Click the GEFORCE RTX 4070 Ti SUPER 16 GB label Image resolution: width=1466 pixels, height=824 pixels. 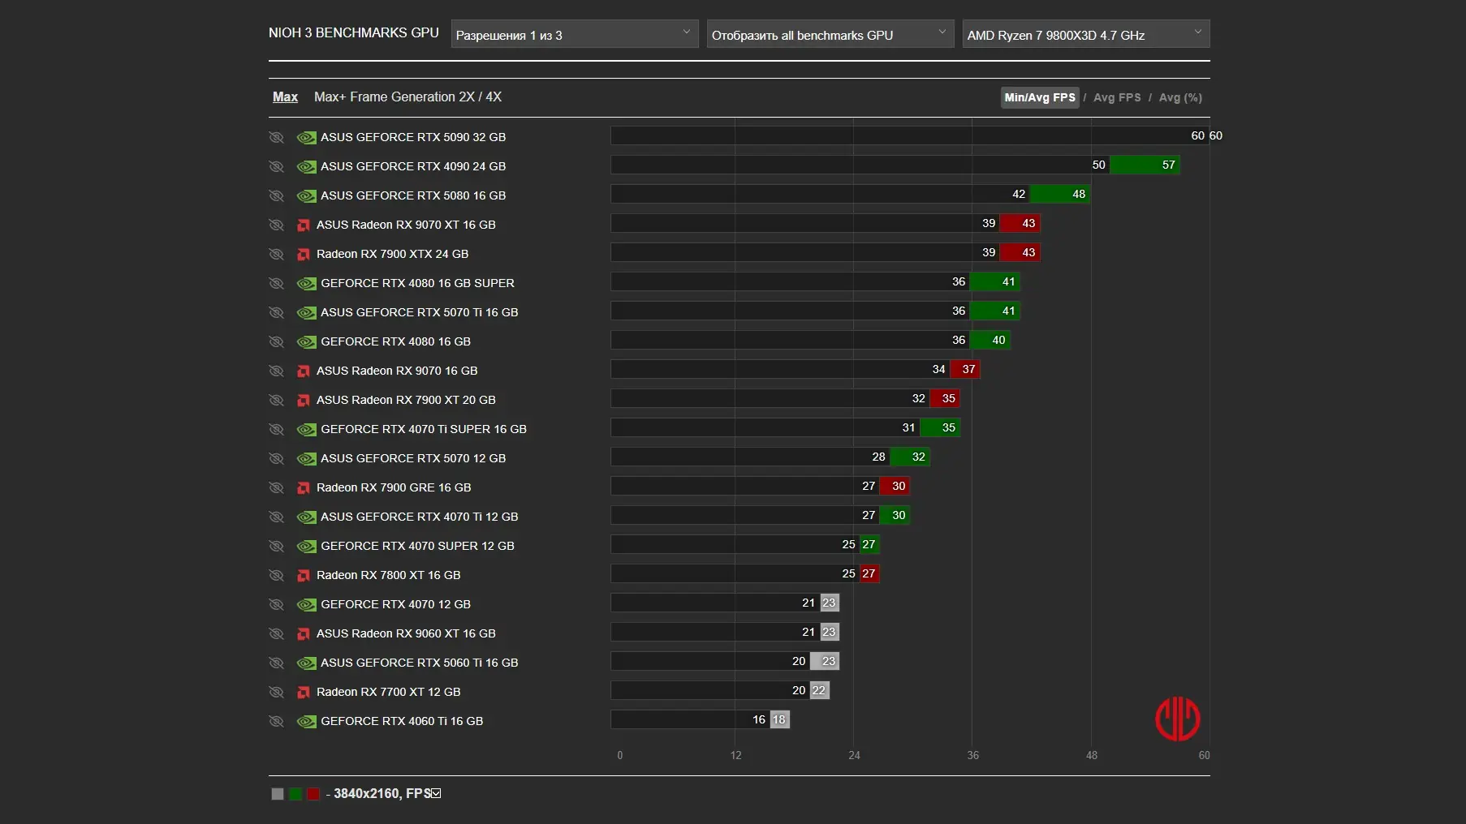pyautogui.click(x=424, y=430)
